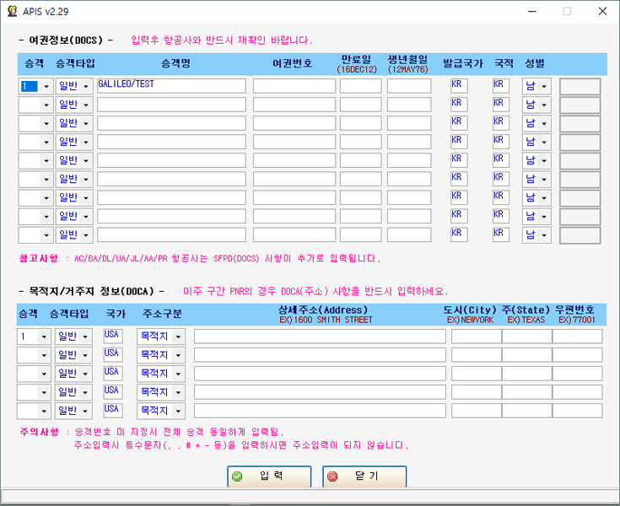
Task: Open passenger type dropdown in third DOCS row
Action: [86, 123]
